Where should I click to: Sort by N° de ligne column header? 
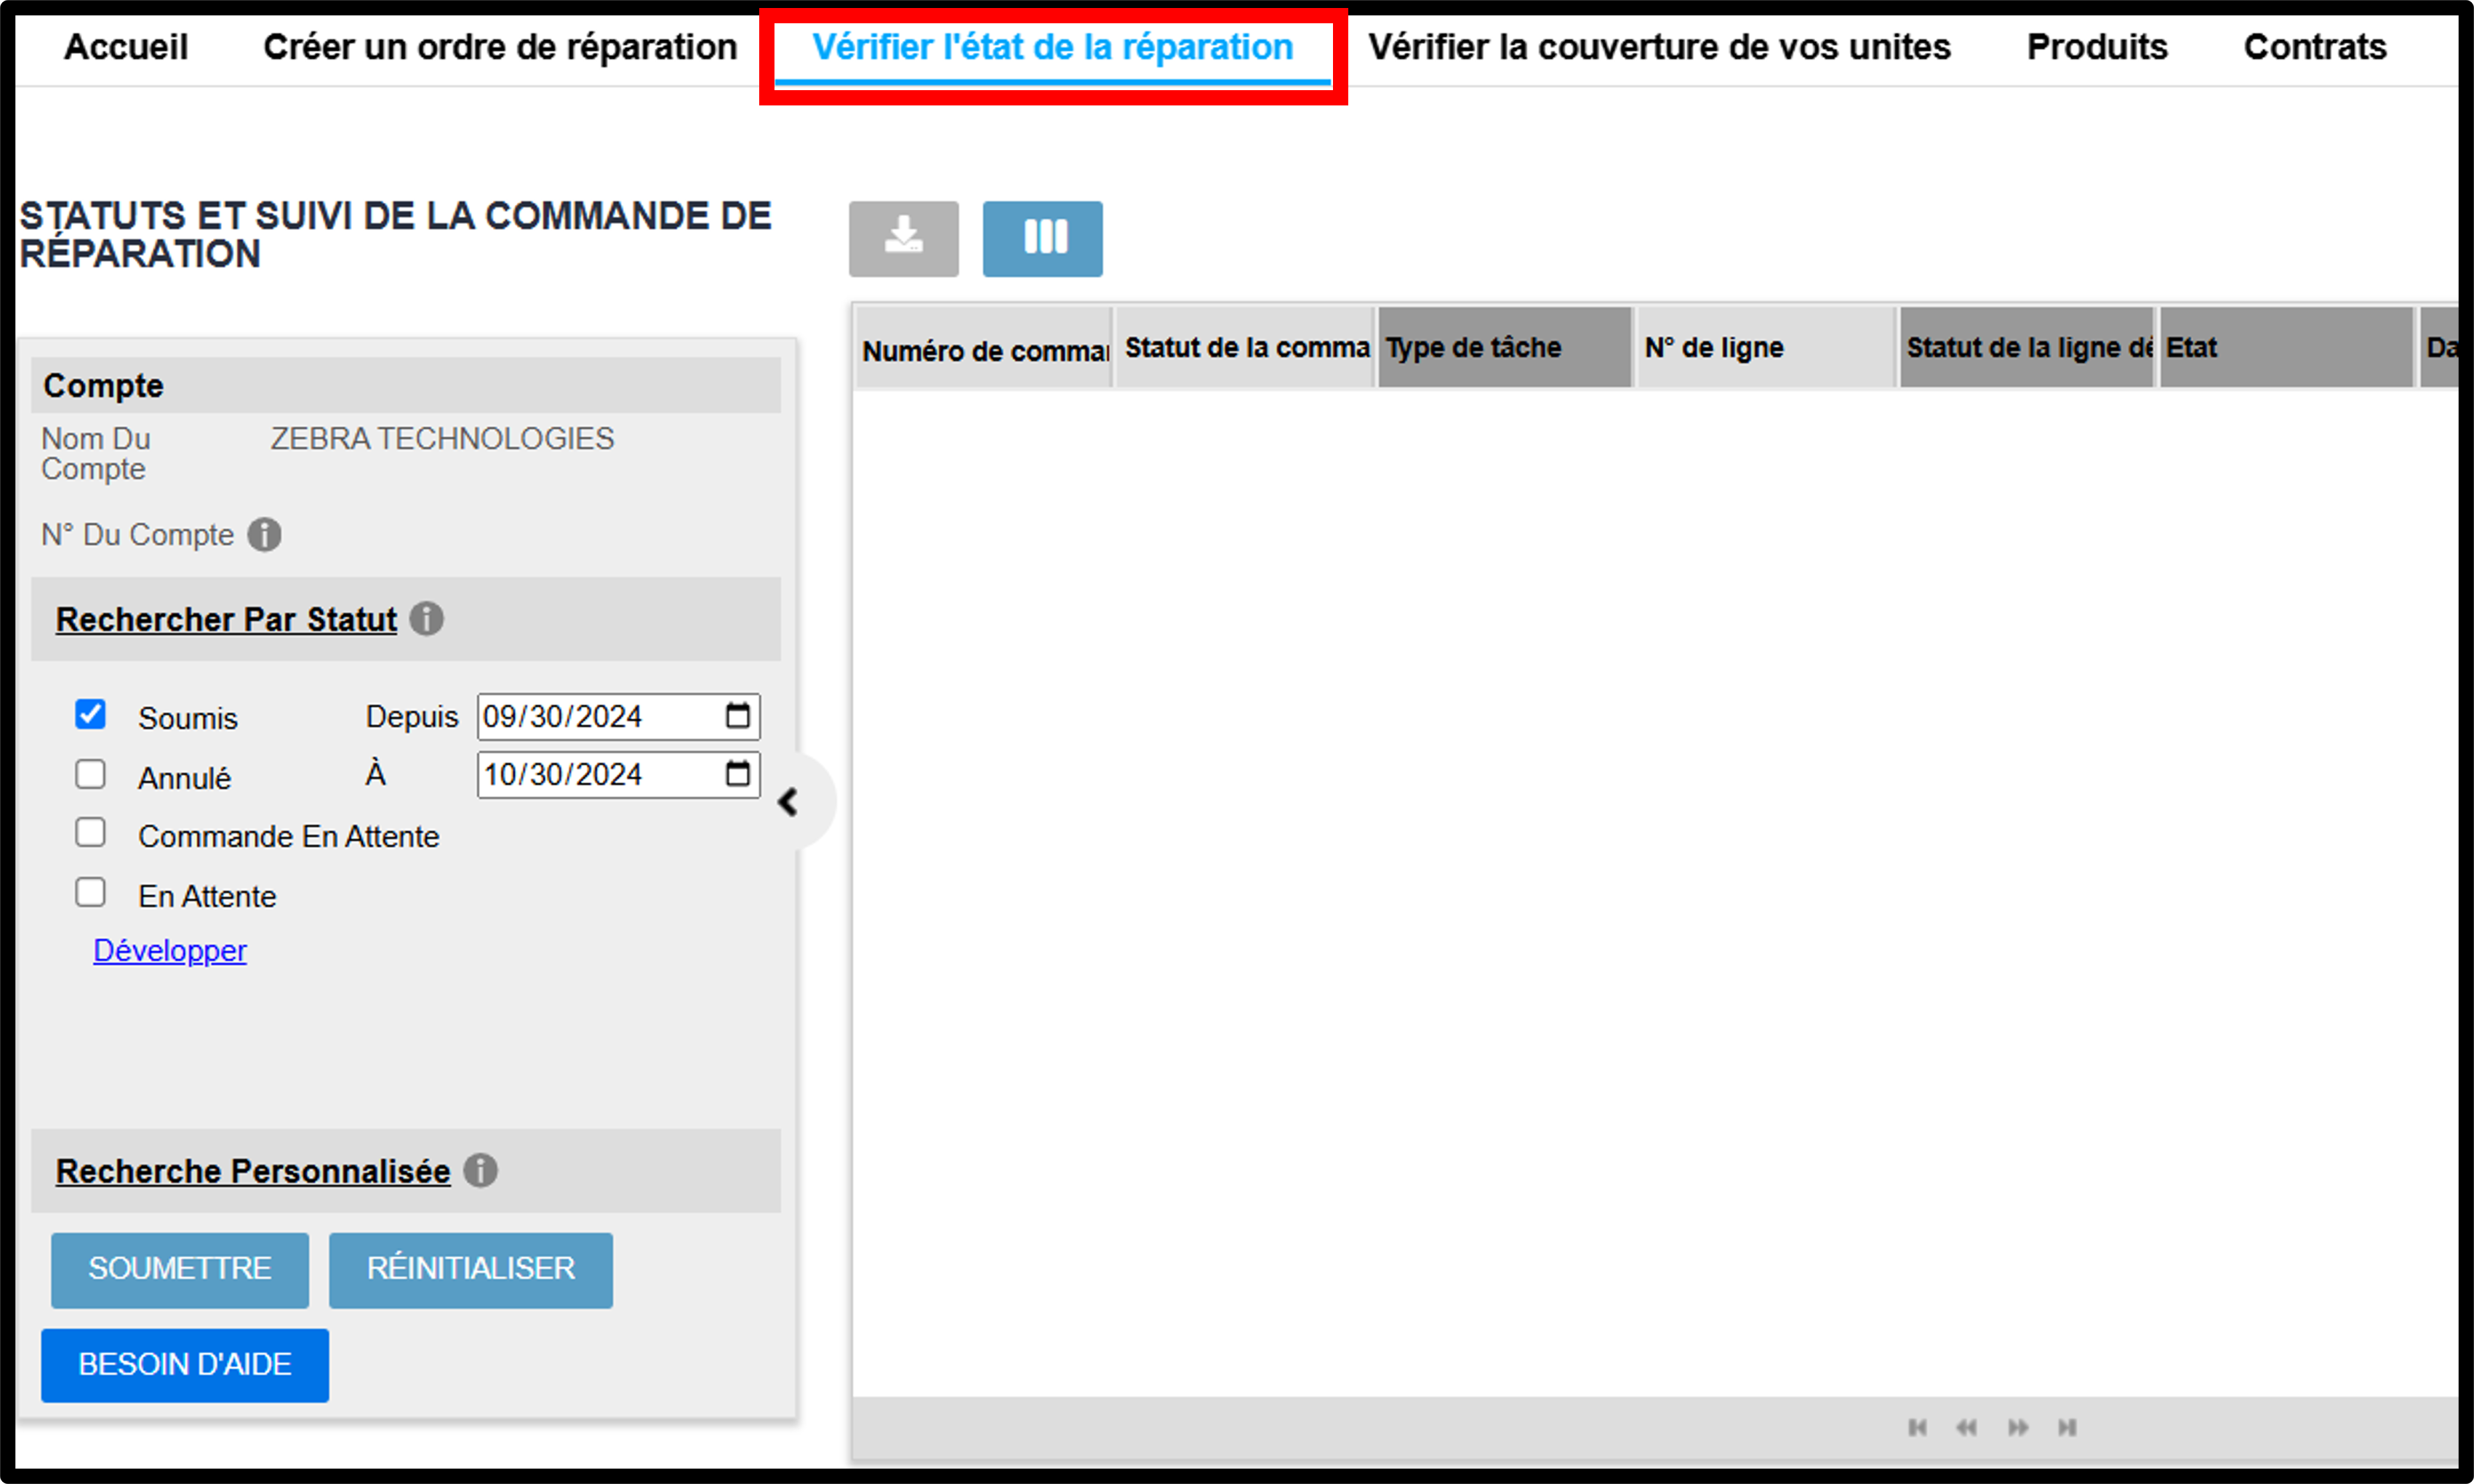coord(1766,348)
